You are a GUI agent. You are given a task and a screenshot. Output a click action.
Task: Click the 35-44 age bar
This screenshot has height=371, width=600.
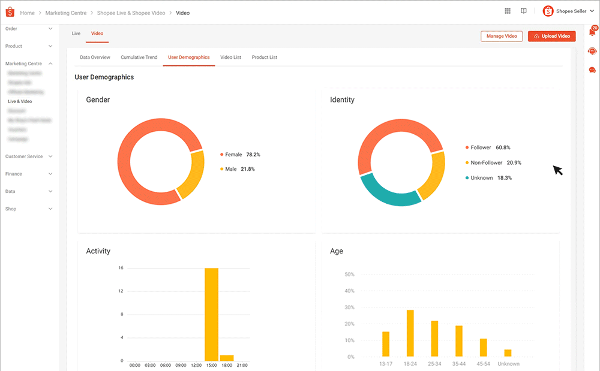coord(459,341)
